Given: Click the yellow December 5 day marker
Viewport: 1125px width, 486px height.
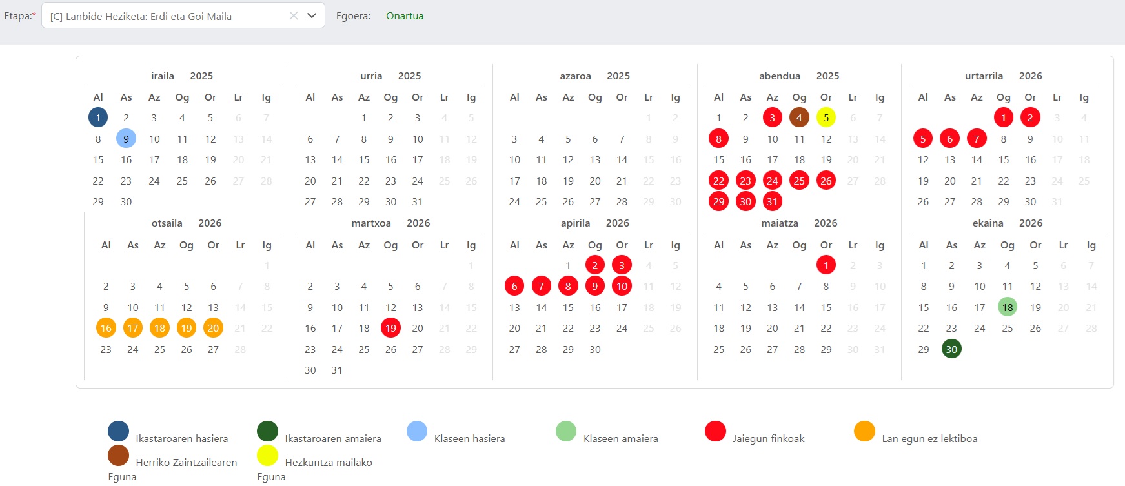Looking at the screenshot, I should pos(826,117).
